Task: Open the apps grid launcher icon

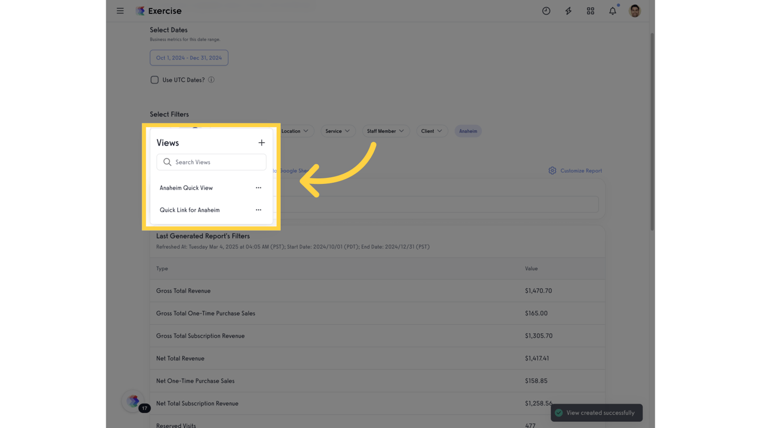Action: pyautogui.click(x=591, y=11)
